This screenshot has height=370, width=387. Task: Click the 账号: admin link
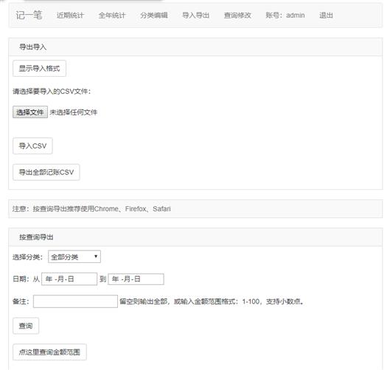click(x=285, y=16)
